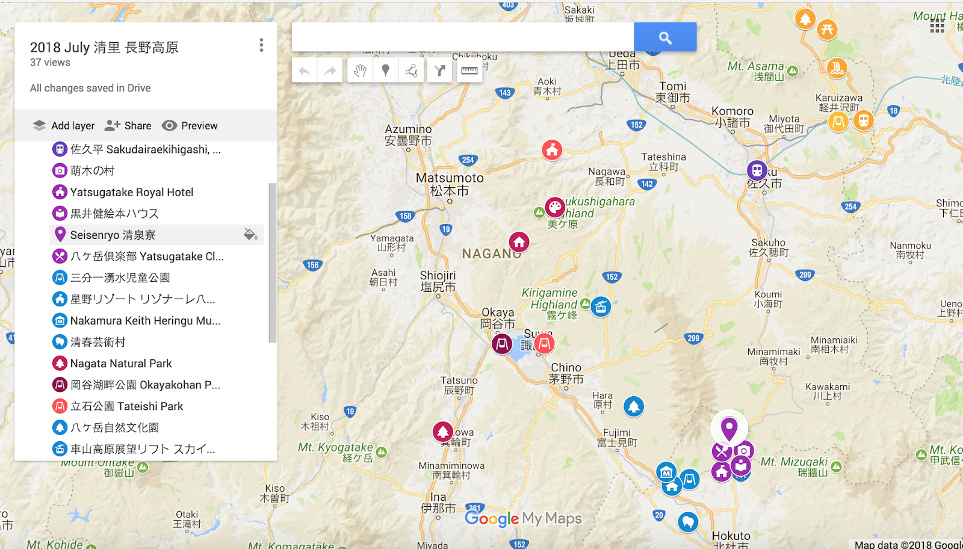Choose the hand select-items tool
Viewport: 963px width, 549px height.
[x=360, y=71]
